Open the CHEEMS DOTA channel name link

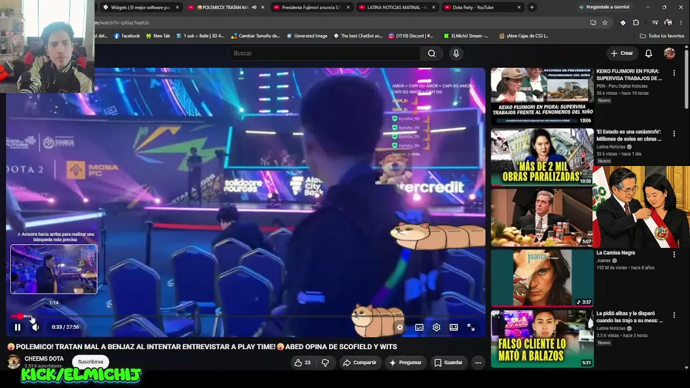click(x=44, y=359)
